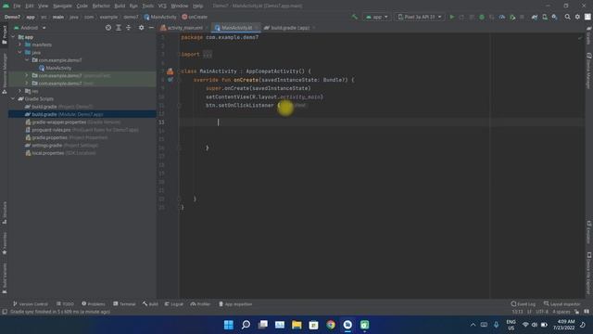This screenshot has height=334, width=593.
Task: Collapse the Gradle Scripts node
Action: 13,98
